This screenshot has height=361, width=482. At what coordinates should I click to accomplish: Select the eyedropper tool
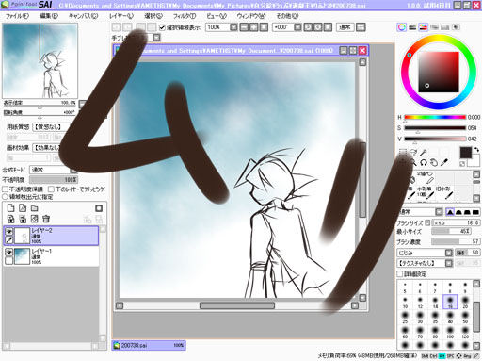[444, 163]
